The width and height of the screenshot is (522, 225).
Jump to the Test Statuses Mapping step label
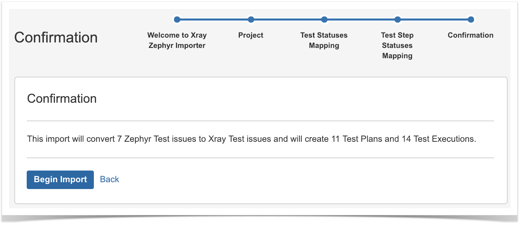pos(324,40)
